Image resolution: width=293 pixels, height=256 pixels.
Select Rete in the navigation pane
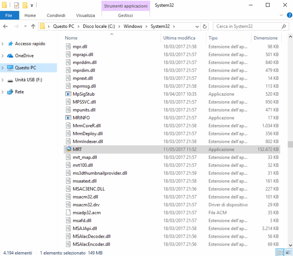click(x=19, y=91)
